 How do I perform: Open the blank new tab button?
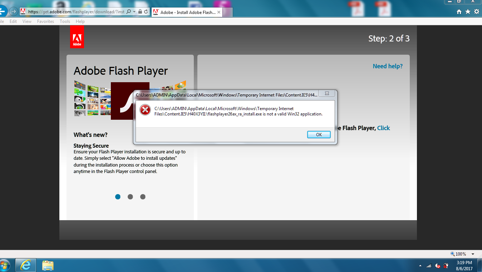(228, 12)
